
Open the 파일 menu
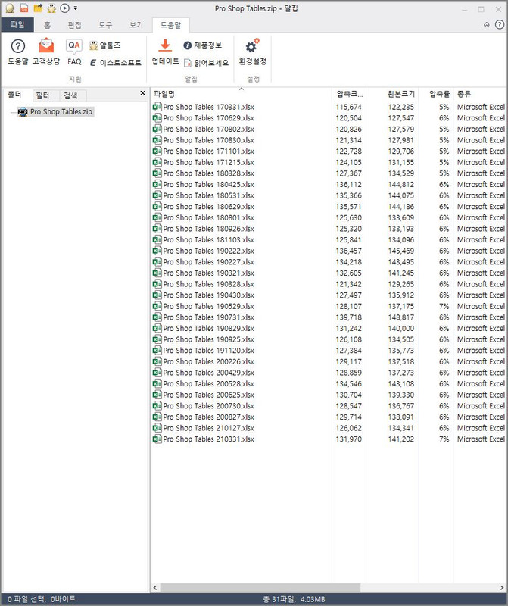(x=17, y=25)
